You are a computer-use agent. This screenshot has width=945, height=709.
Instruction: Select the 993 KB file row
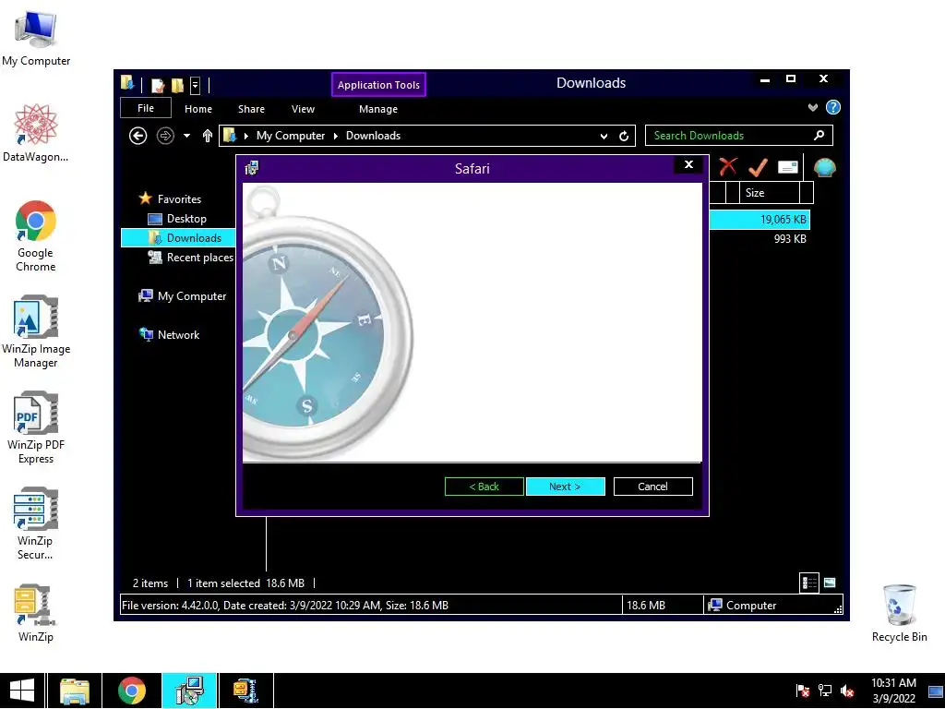click(760, 239)
